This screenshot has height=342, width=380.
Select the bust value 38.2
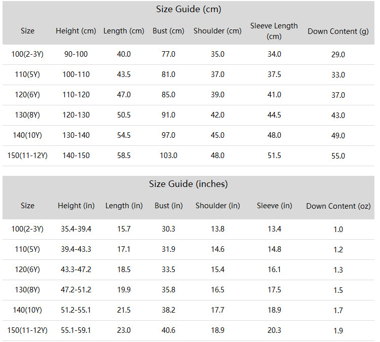tap(168, 310)
